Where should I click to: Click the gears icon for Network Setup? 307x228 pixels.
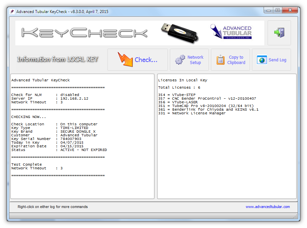coord(180,60)
